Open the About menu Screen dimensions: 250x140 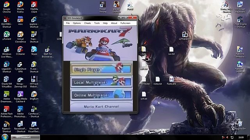pos(114,23)
